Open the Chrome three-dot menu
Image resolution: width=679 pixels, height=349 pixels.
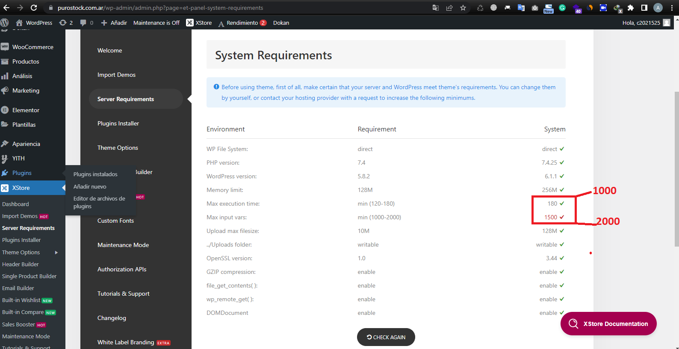tap(671, 8)
